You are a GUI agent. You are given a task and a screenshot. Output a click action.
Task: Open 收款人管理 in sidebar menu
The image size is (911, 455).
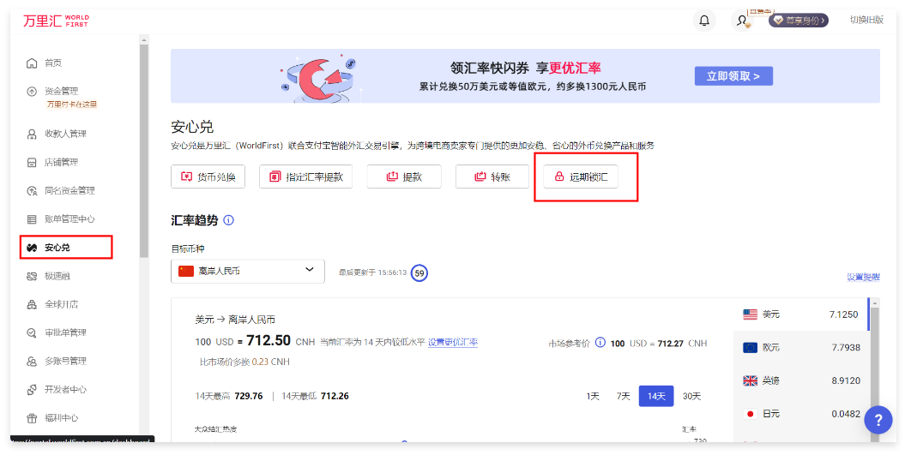click(65, 134)
